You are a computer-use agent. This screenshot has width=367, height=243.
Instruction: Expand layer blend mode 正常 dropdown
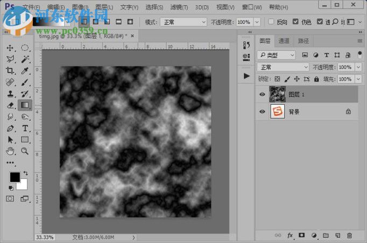click(283, 67)
